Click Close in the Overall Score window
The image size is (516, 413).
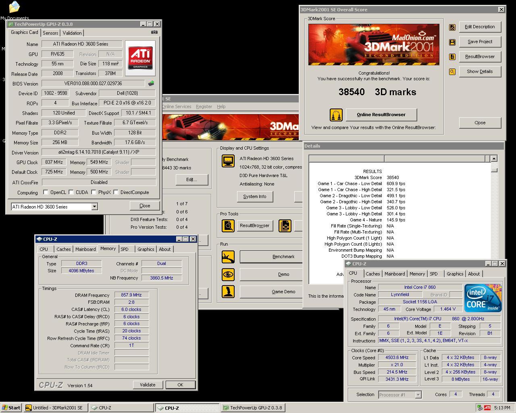tap(480, 123)
